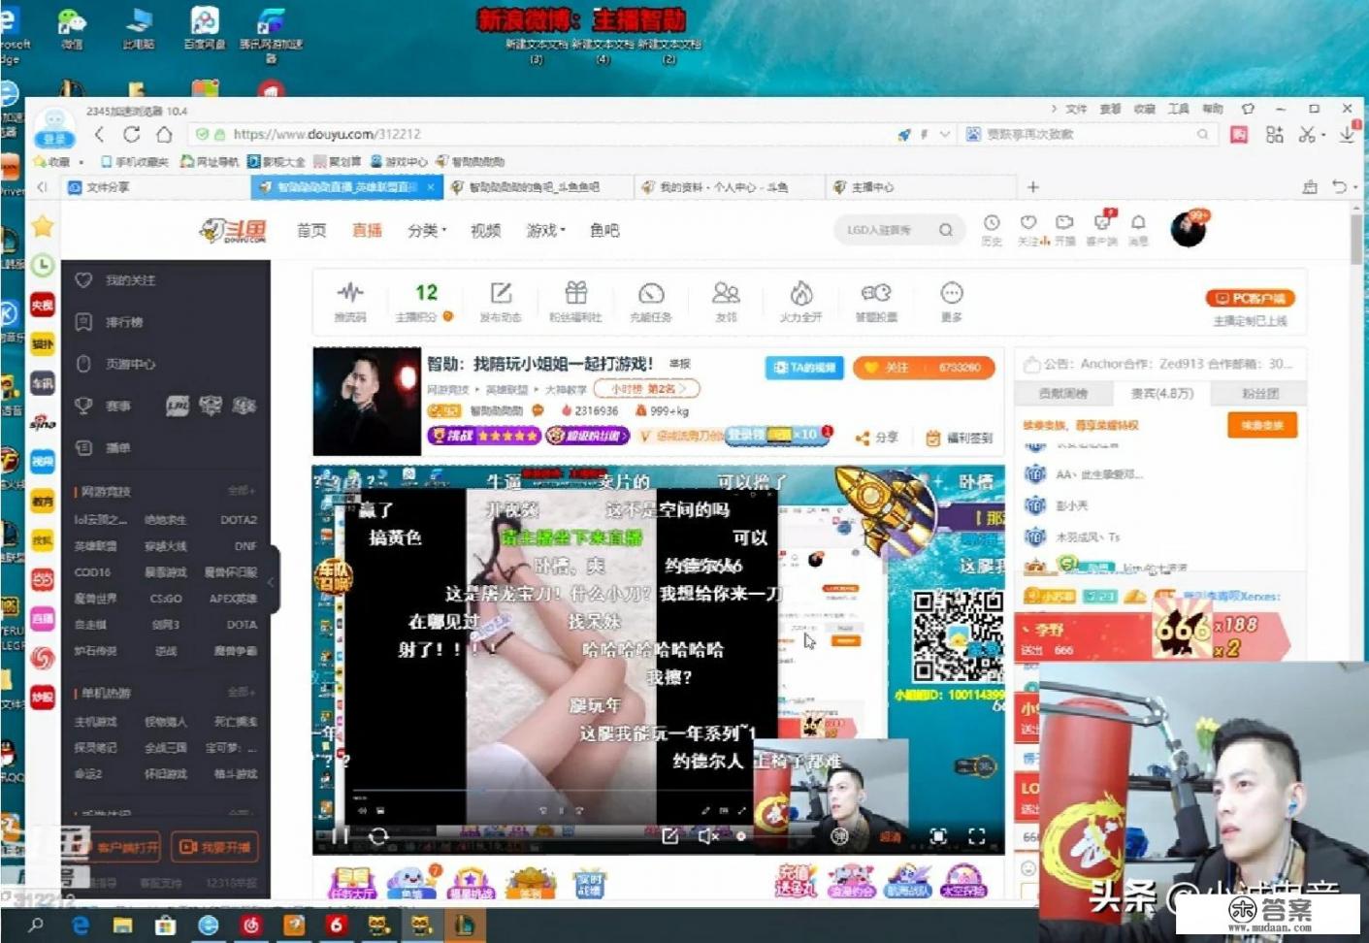Click the Douyu search magnifier
The width and height of the screenshot is (1369, 943).
[x=946, y=230]
